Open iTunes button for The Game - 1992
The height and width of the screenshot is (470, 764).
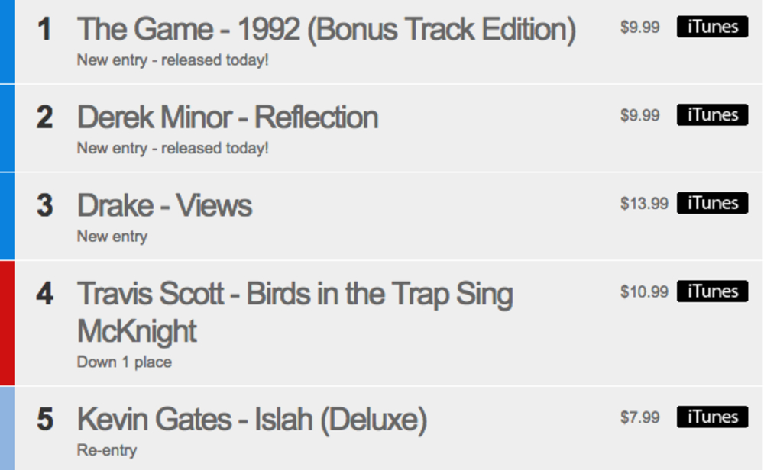point(712,27)
